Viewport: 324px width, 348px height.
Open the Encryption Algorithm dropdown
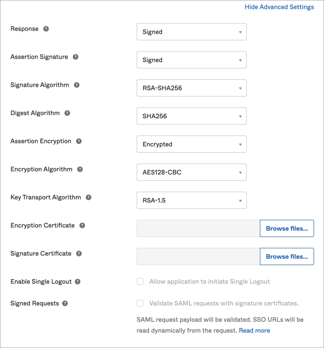192,172
